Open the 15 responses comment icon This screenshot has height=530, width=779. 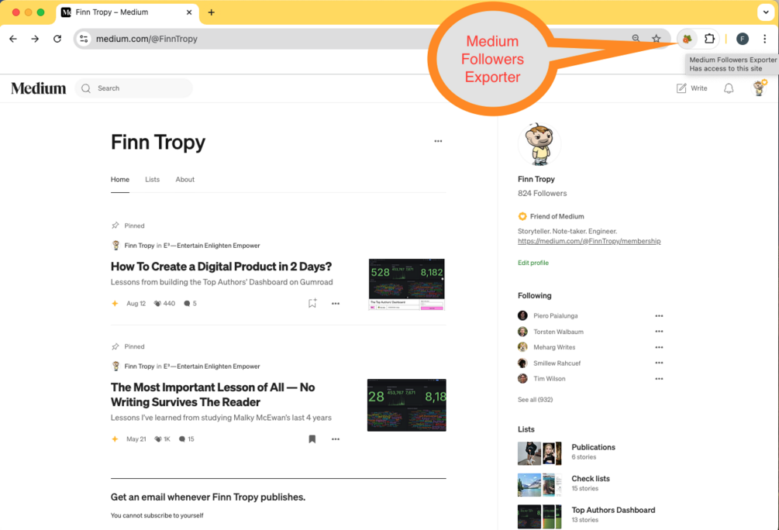click(x=182, y=439)
